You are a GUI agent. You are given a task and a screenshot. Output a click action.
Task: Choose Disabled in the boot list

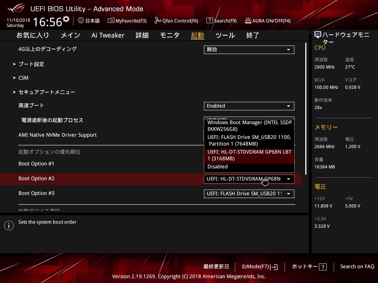[218, 167]
